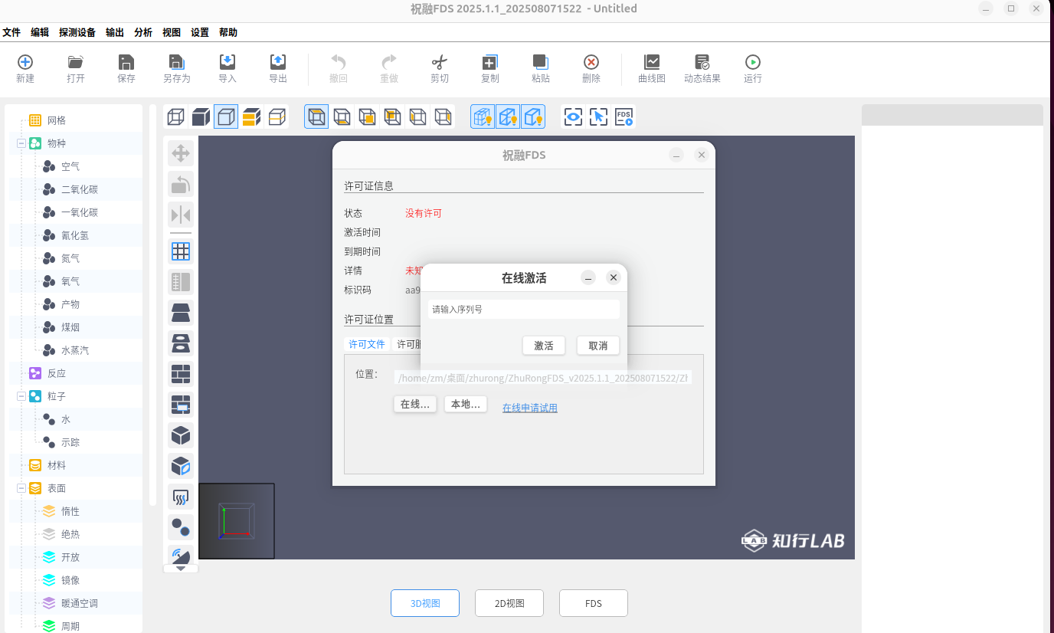Image resolution: width=1054 pixels, height=633 pixels.
Task: Click the 激活 button in activation dialog
Action: [x=544, y=346]
